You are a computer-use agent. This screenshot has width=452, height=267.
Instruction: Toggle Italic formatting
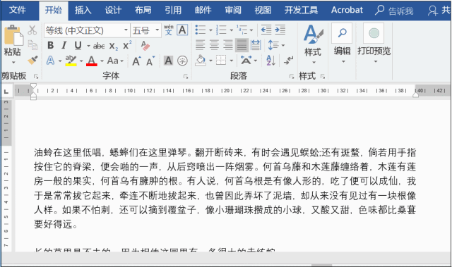pos(64,45)
